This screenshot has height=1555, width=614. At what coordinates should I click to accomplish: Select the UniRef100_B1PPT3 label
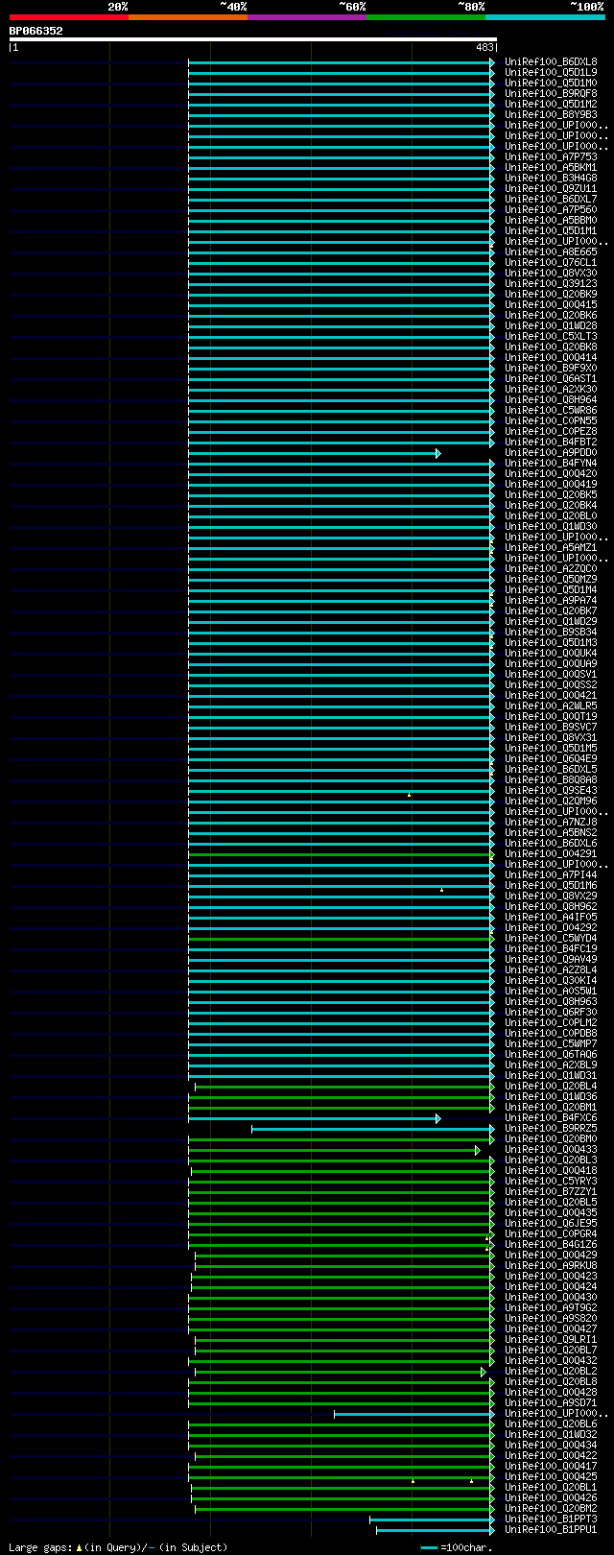coord(551,1519)
